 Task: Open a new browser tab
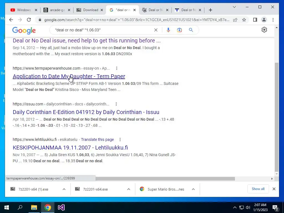click(x=210, y=10)
